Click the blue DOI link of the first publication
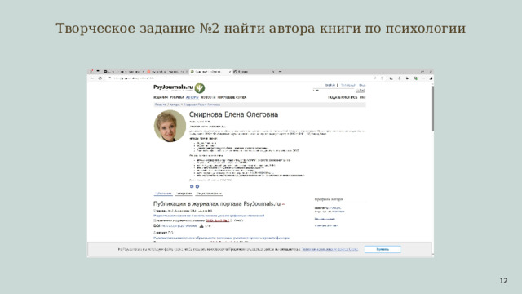The image size is (522, 294). click(x=179, y=226)
